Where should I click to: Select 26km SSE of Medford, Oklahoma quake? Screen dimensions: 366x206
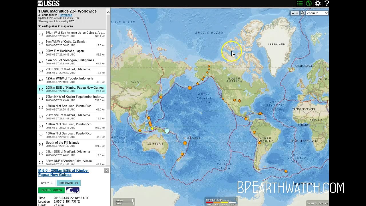coord(72,117)
